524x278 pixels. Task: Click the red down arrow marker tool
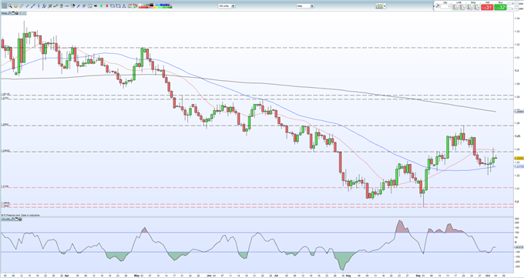(x=107, y=6)
